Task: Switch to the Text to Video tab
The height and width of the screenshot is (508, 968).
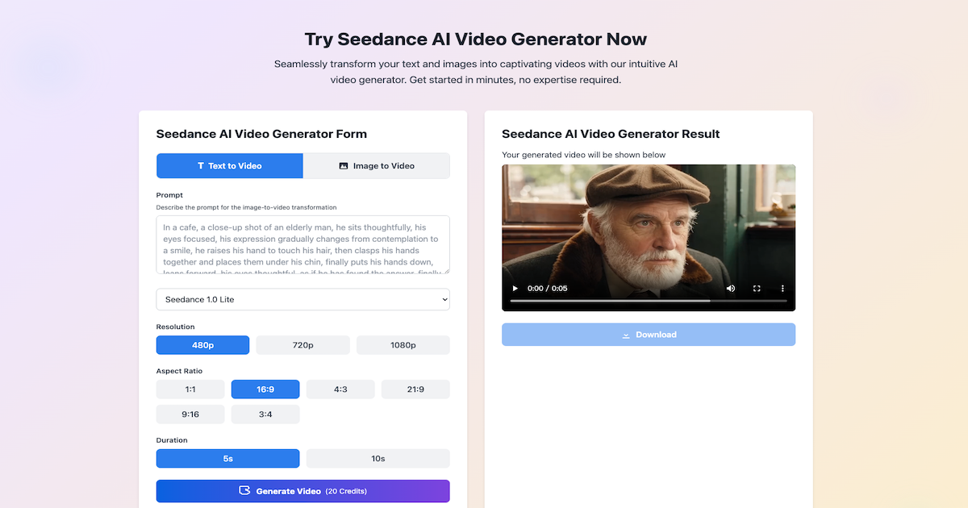Action: pos(230,166)
